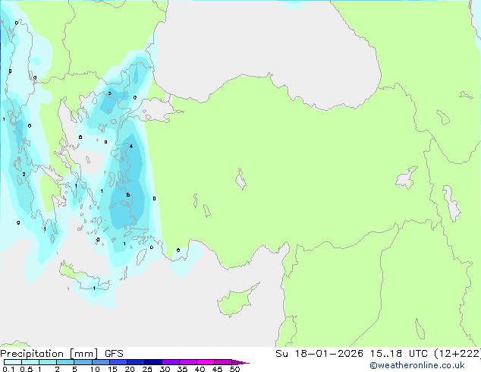Select the 45–50 mm legend swatch
The height and width of the screenshot is (372, 481).
[x=223, y=362]
